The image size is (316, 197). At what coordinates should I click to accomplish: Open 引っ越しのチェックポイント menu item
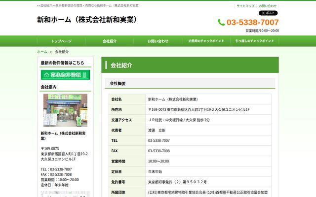pos(255,41)
